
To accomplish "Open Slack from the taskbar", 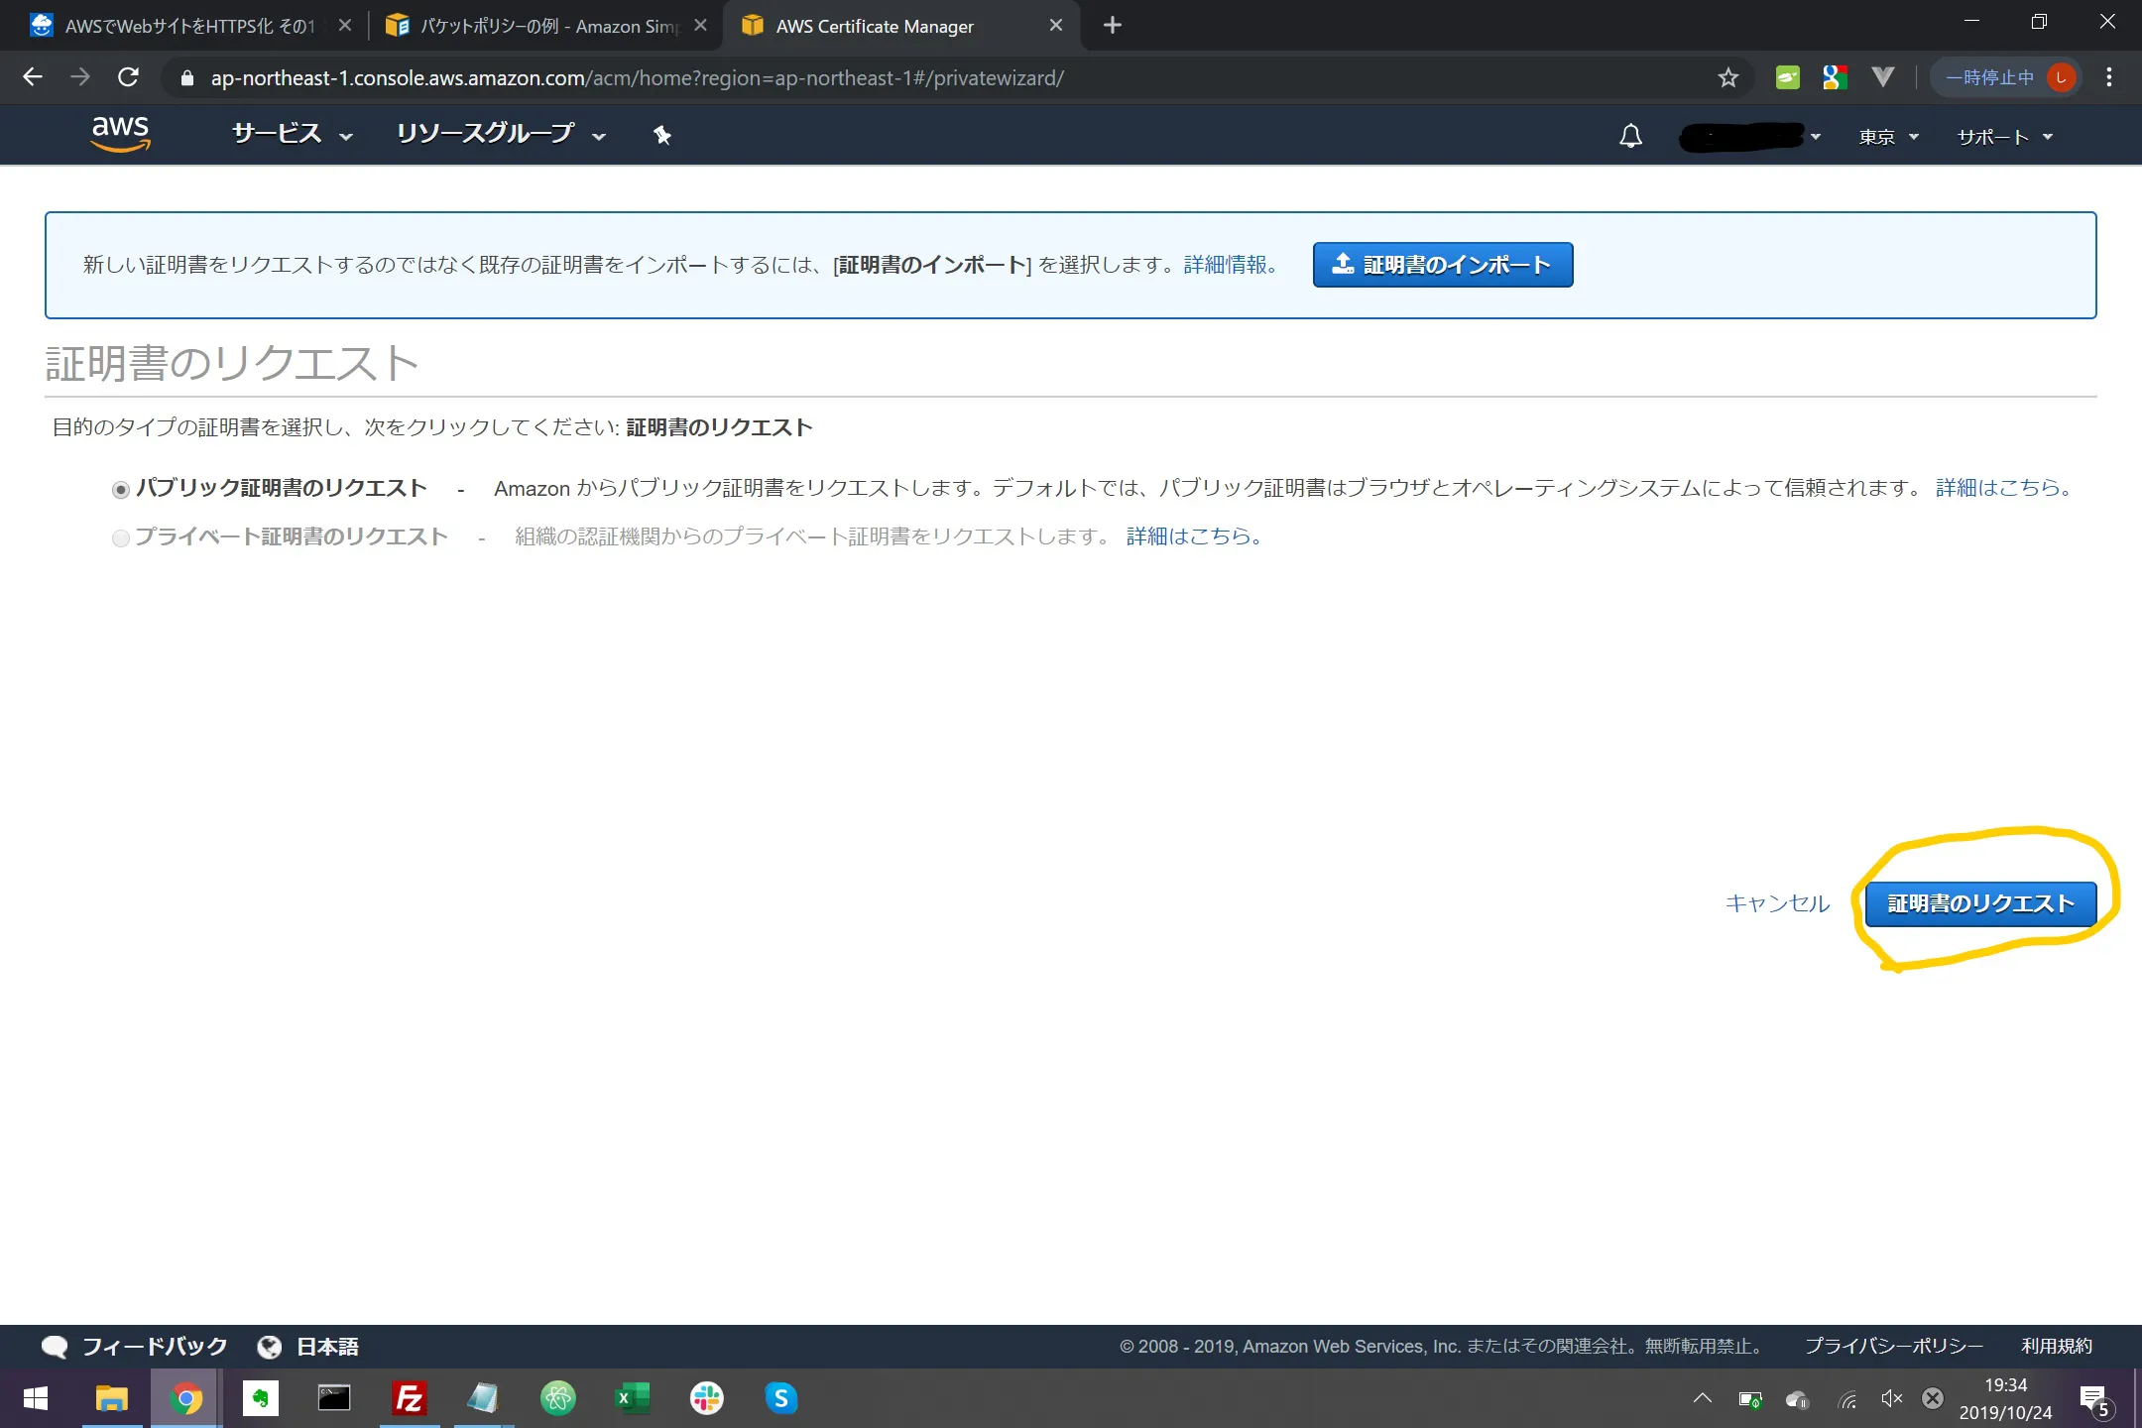I will 706,1398.
